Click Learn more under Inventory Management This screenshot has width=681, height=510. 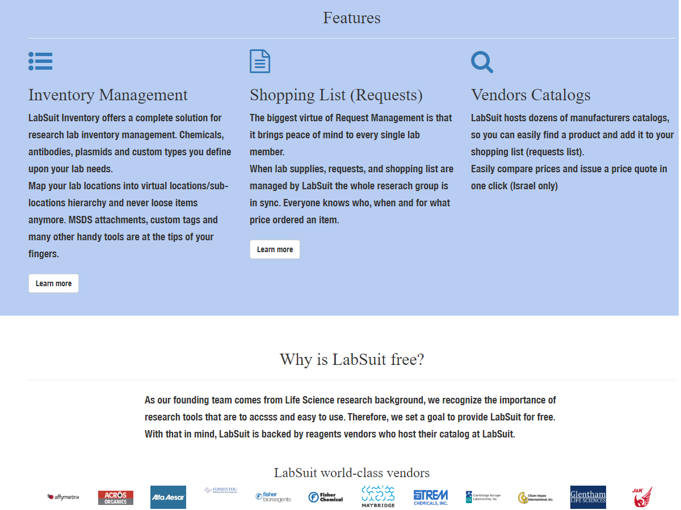[54, 283]
